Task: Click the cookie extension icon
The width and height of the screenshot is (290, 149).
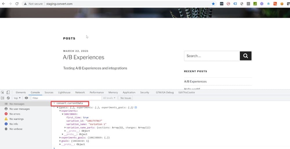Action: (x=282, y=4)
